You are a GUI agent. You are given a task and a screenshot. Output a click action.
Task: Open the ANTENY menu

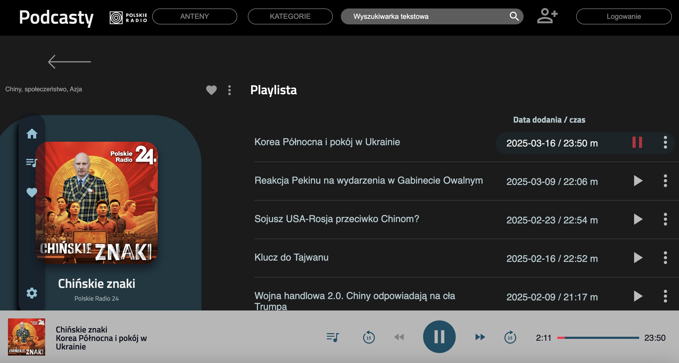[194, 16]
